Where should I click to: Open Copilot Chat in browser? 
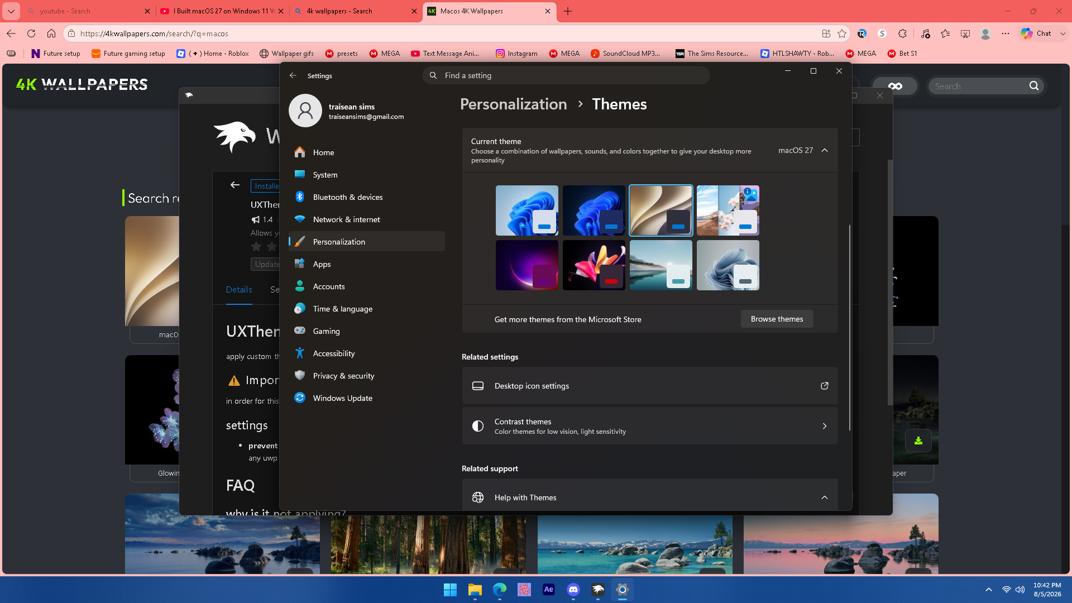point(1036,33)
